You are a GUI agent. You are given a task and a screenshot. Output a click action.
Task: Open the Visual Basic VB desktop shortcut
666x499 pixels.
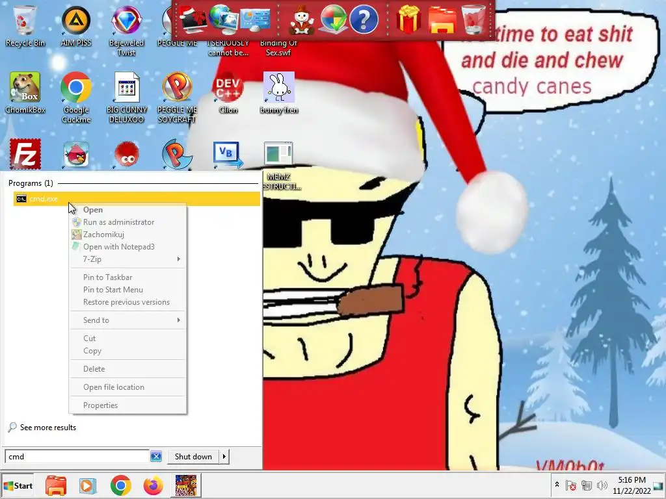click(x=228, y=154)
